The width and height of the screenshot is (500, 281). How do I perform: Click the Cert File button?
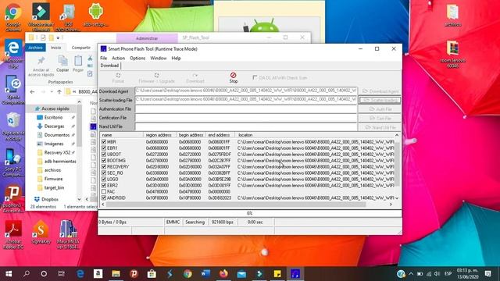pyautogui.click(x=380, y=118)
